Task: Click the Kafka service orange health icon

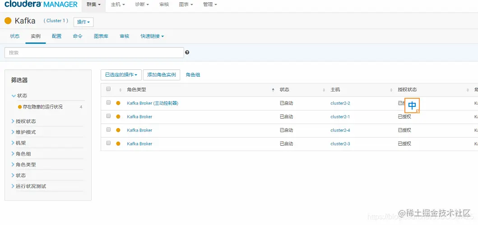Action: tap(8, 21)
